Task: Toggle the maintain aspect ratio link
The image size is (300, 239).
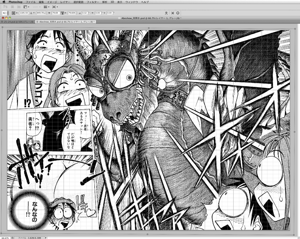Action: click(62, 13)
